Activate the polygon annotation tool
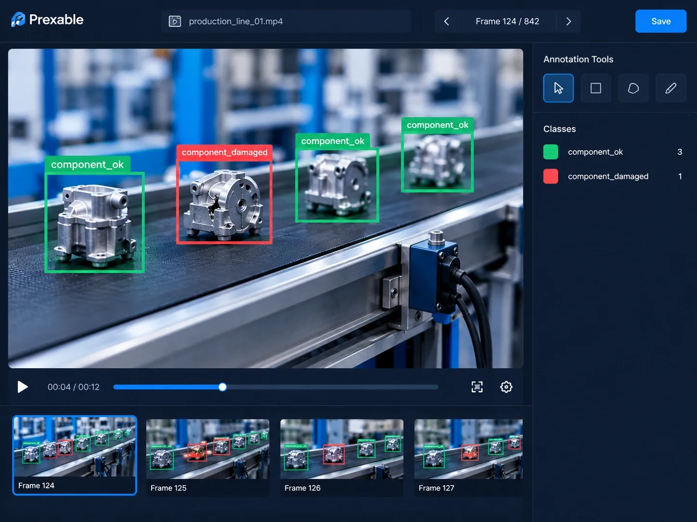Viewport: 697px width, 522px height. click(633, 88)
